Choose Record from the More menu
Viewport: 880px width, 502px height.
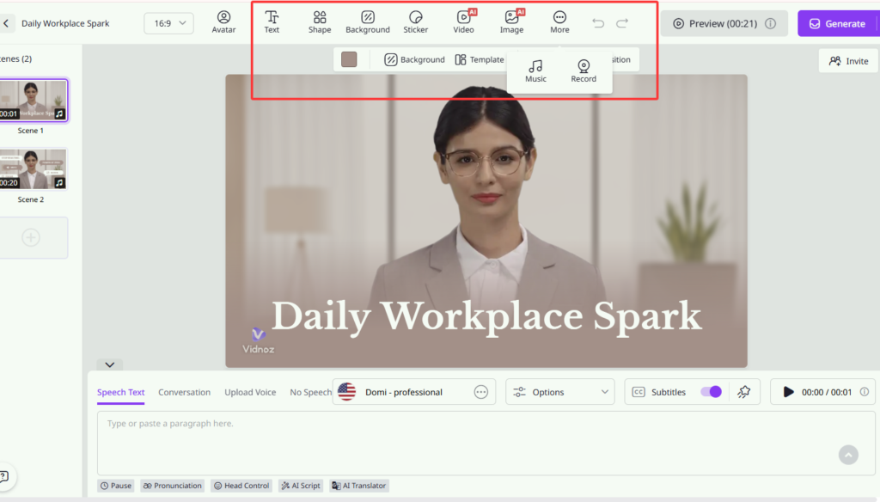tap(584, 71)
